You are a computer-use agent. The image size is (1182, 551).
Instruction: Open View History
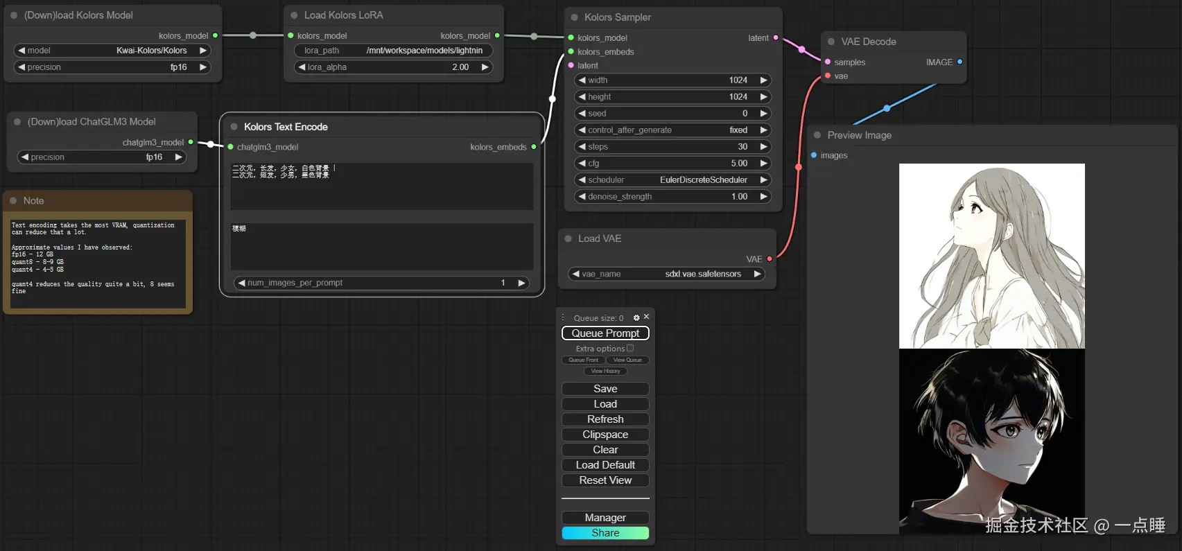click(x=605, y=371)
